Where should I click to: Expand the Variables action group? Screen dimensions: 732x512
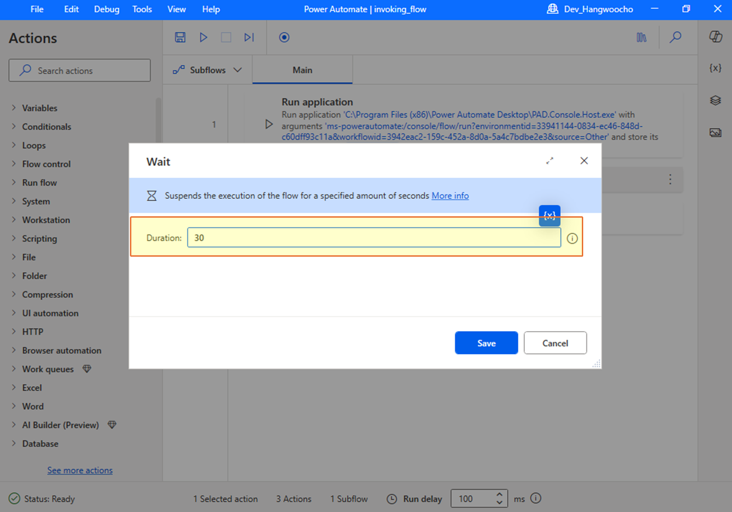(14, 108)
